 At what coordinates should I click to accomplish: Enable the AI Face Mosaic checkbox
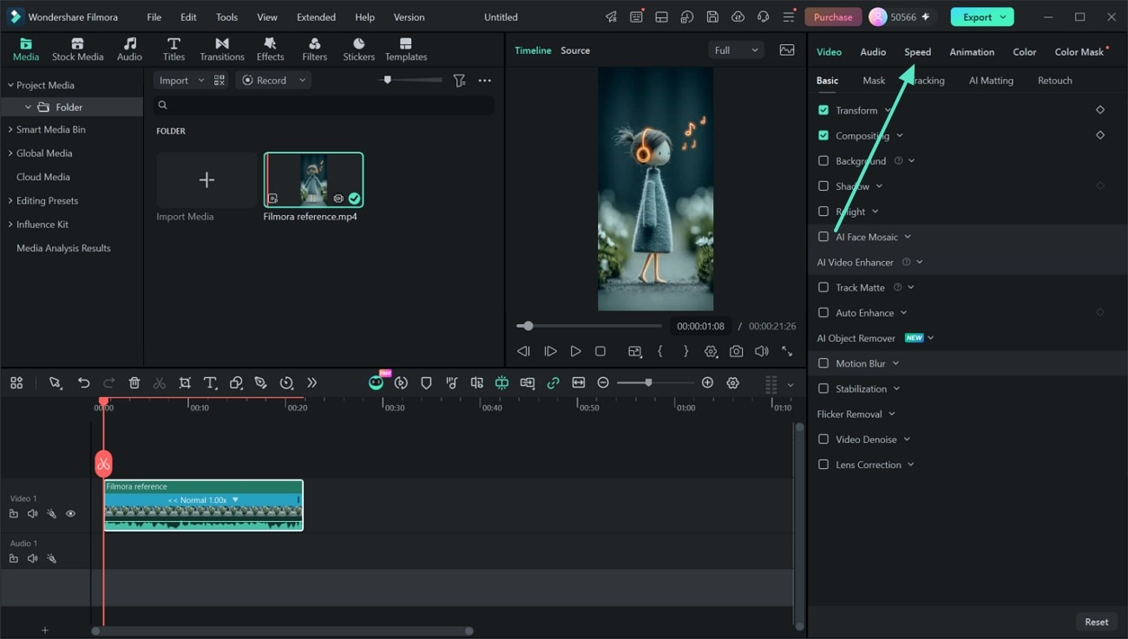pyautogui.click(x=823, y=237)
